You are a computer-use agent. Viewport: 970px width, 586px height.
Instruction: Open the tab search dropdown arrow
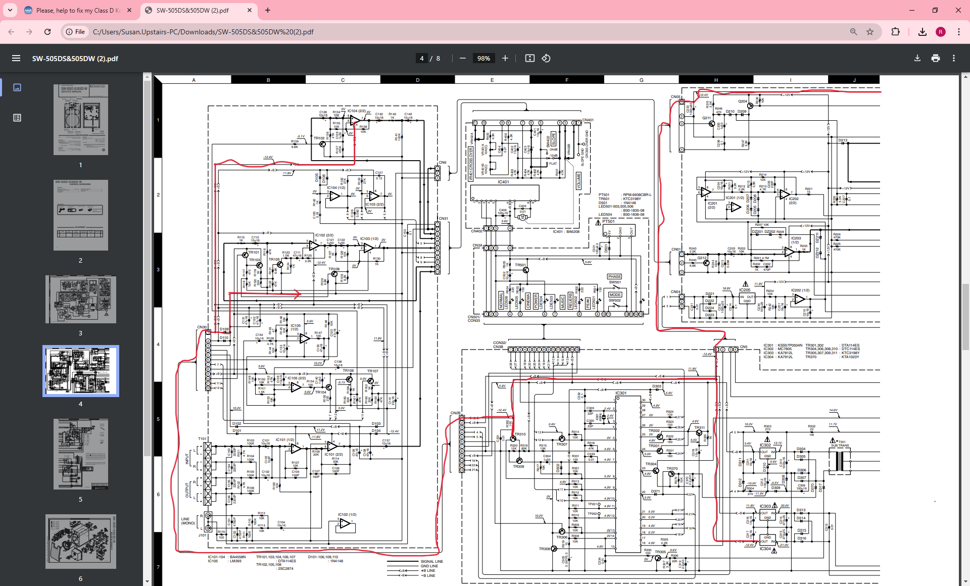(10, 10)
